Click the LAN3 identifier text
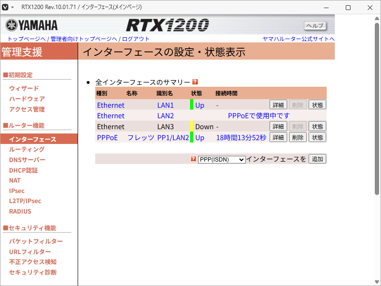Image resolution: width=381 pixels, height=286 pixels. [x=165, y=127]
